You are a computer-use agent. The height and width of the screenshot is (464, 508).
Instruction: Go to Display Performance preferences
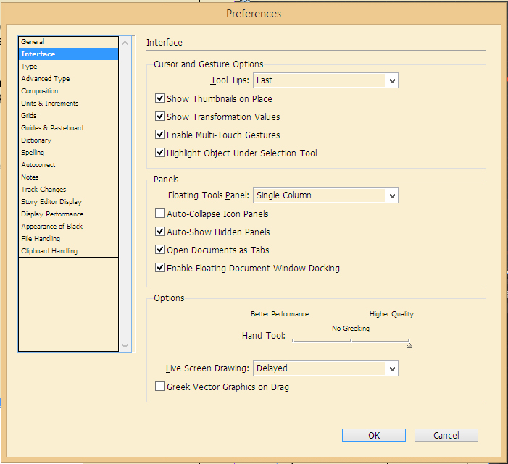click(x=68, y=214)
